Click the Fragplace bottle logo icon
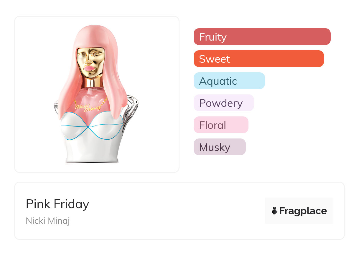The height and width of the screenshot is (254, 359). pyautogui.click(x=274, y=211)
